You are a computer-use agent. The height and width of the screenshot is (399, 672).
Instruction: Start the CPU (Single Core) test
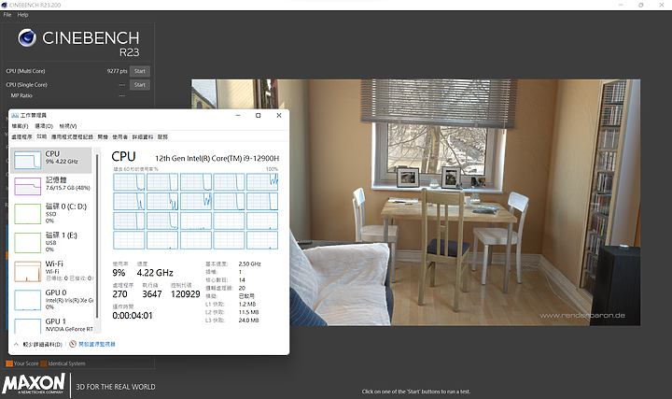pyautogui.click(x=140, y=85)
